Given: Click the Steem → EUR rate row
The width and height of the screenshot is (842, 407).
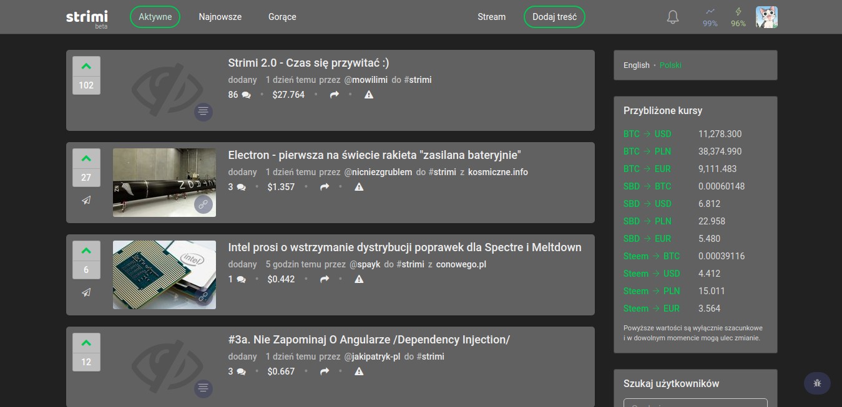Looking at the screenshot, I should click(695, 309).
